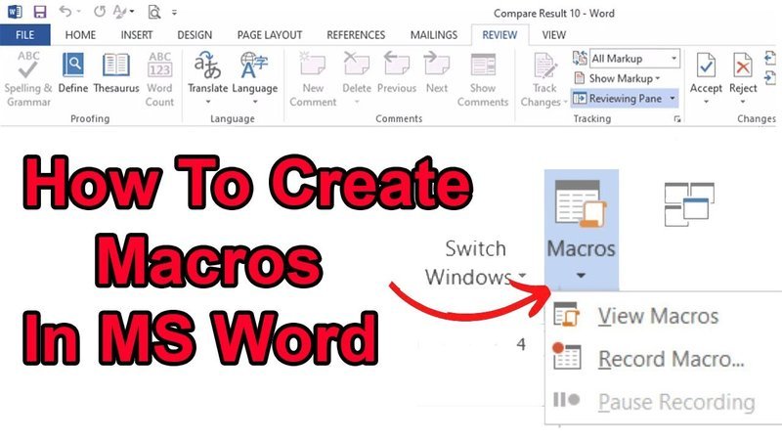Expand the Accept dropdown arrow
The width and height of the screenshot is (782, 440).
[706, 102]
